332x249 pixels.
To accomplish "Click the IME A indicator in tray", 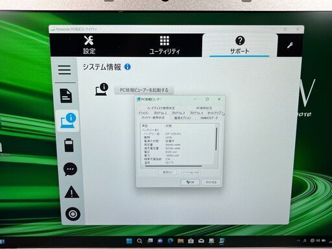I will [x=305, y=241].
